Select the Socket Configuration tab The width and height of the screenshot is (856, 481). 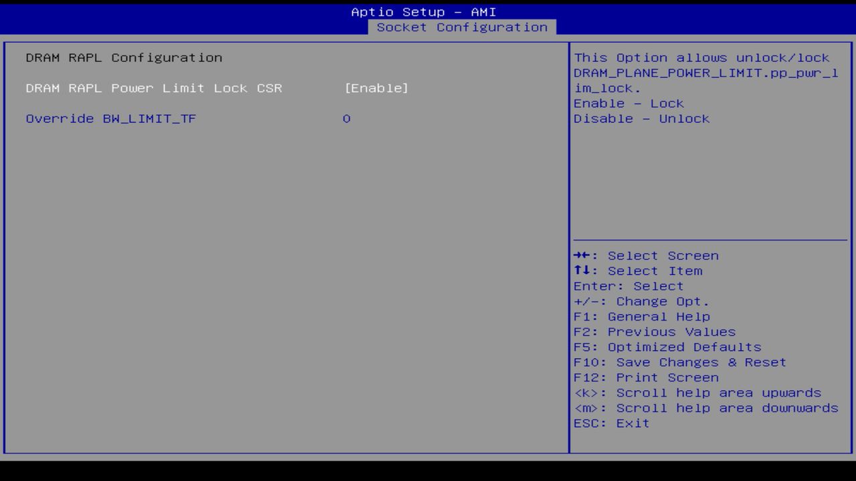click(x=463, y=27)
